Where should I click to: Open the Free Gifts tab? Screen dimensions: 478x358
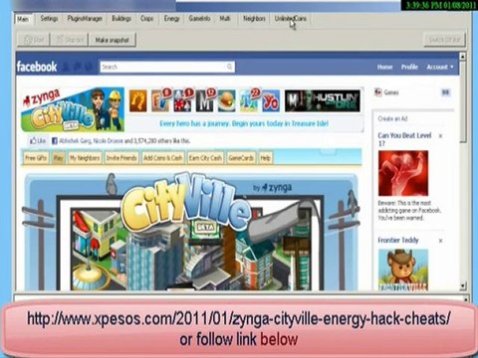[x=36, y=158]
